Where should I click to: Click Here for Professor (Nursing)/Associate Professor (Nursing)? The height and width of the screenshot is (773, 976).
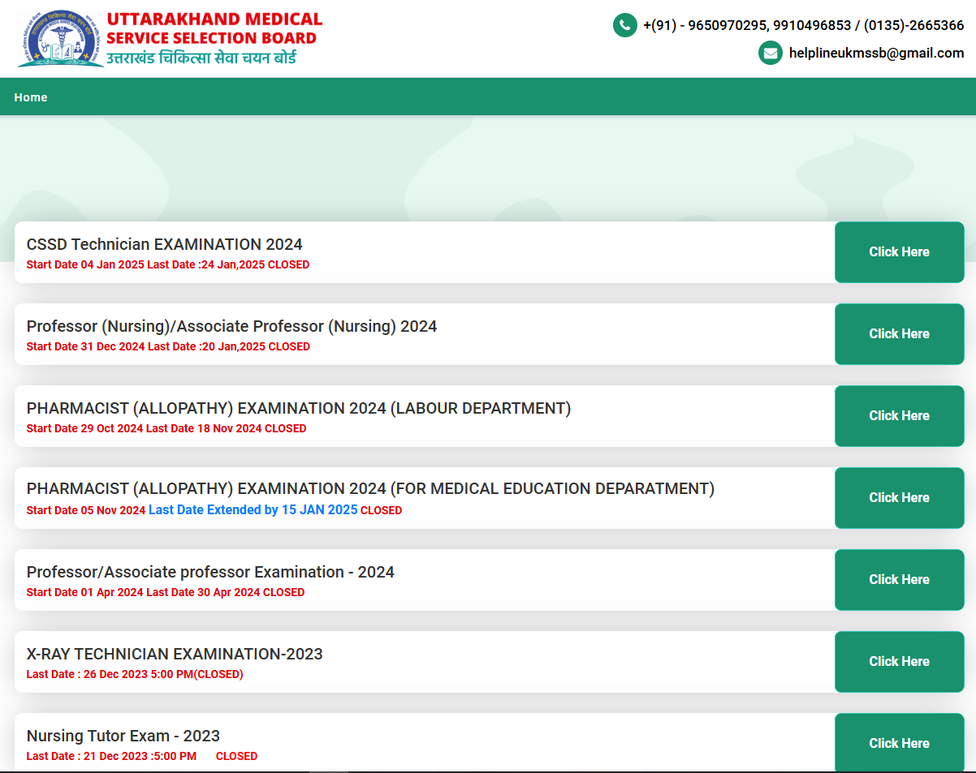(899, 333)
